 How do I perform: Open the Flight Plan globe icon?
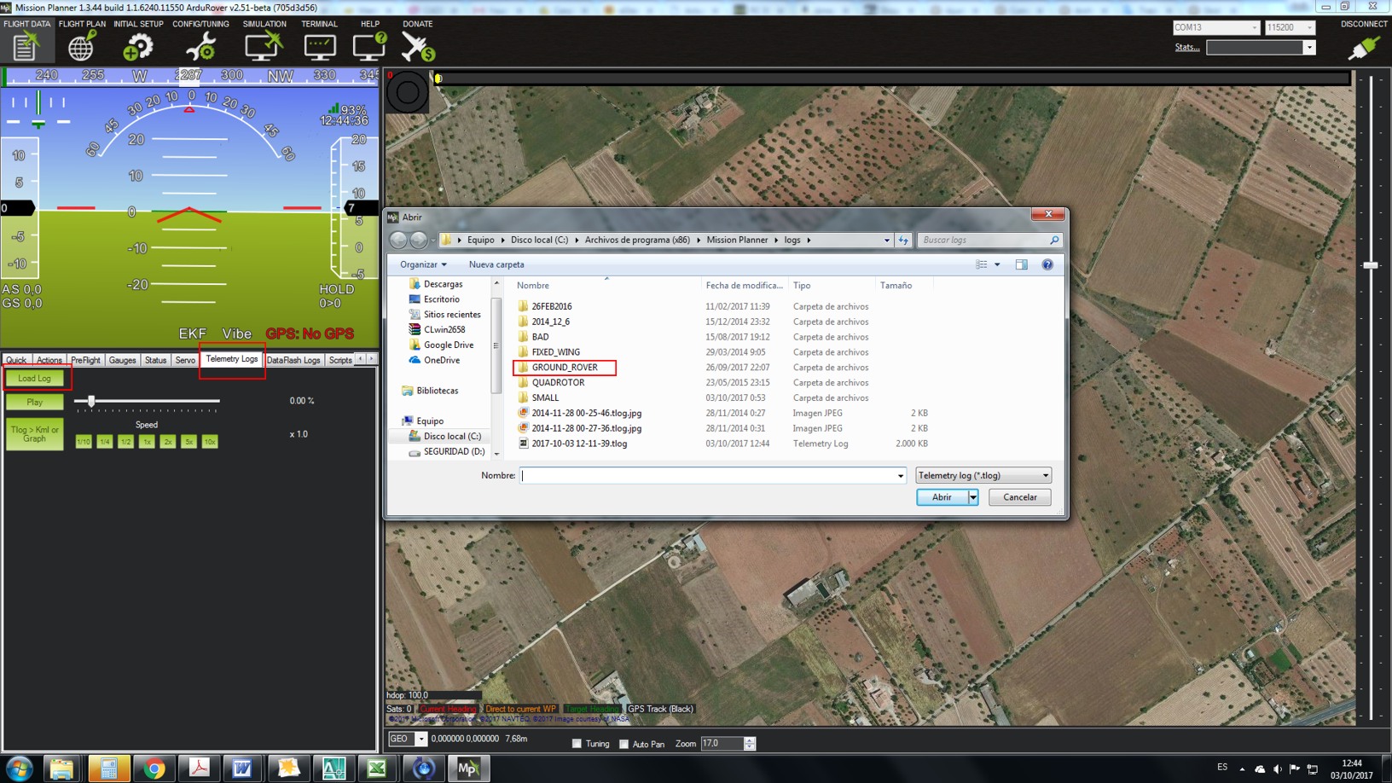[x=81, y=47]
